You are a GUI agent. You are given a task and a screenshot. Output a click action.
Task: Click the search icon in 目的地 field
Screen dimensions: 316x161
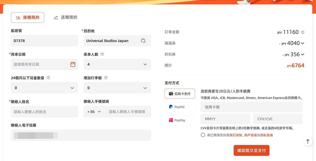click(143, 41)
